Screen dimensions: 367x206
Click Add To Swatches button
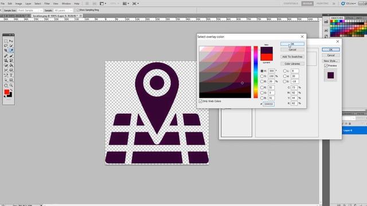pos(292,57)
